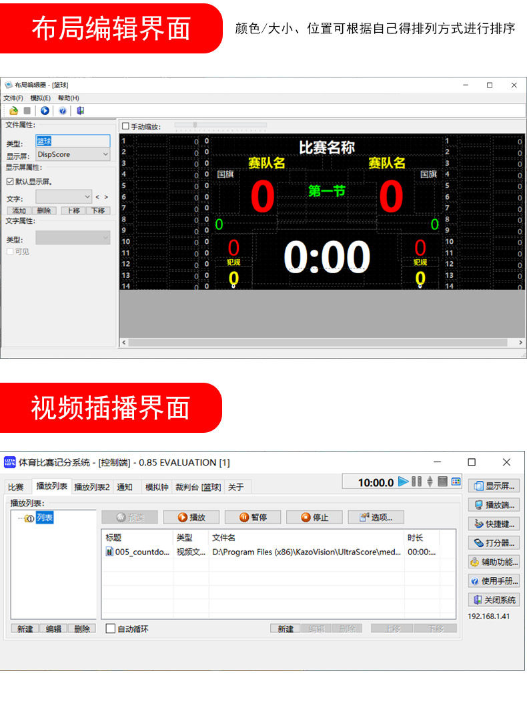Click the up-down arrows beside the game clock
Viewport: 527px width, 706px height.
point(430,482)
